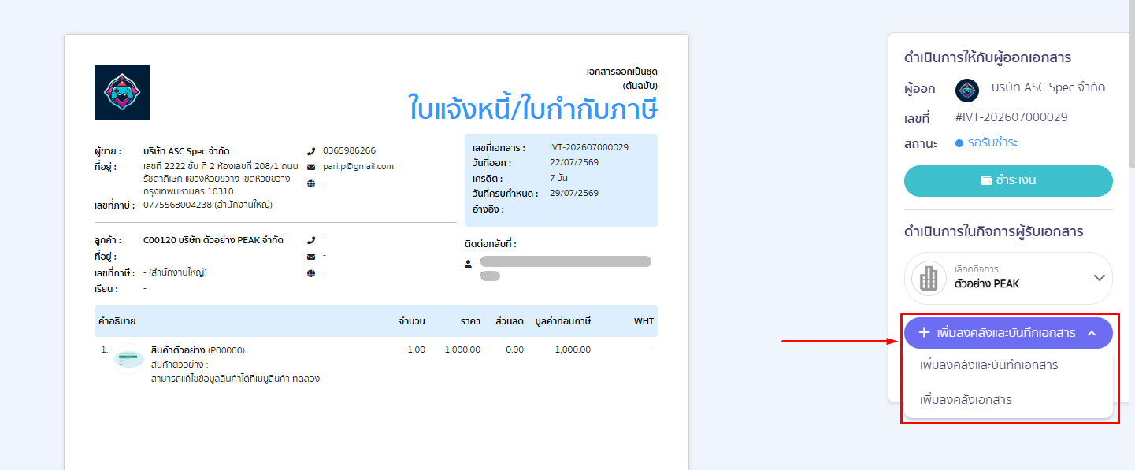Expand the ตัวอย่าง PEAK selector chevron
The height and width of the screenshot is (470, 1135).
tap(1100, 278)
